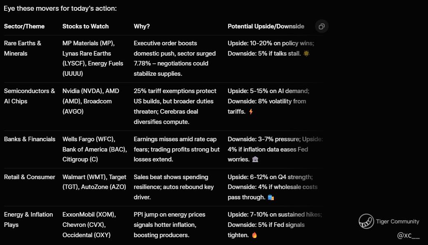
Task: Click the sun emoji in Rare Earths row
Action: coord(306,54)
